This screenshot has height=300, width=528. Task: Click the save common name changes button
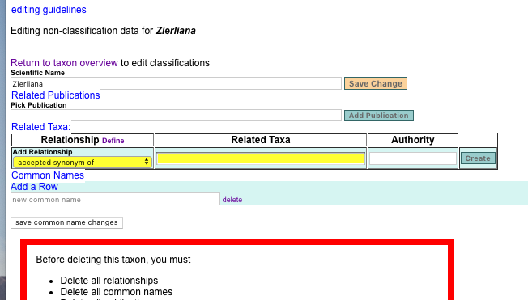[x=66, y=222]
